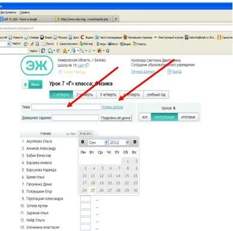Open the Яндекс bookmark
This screenshot has width=233, height=231.
(87, 37)
